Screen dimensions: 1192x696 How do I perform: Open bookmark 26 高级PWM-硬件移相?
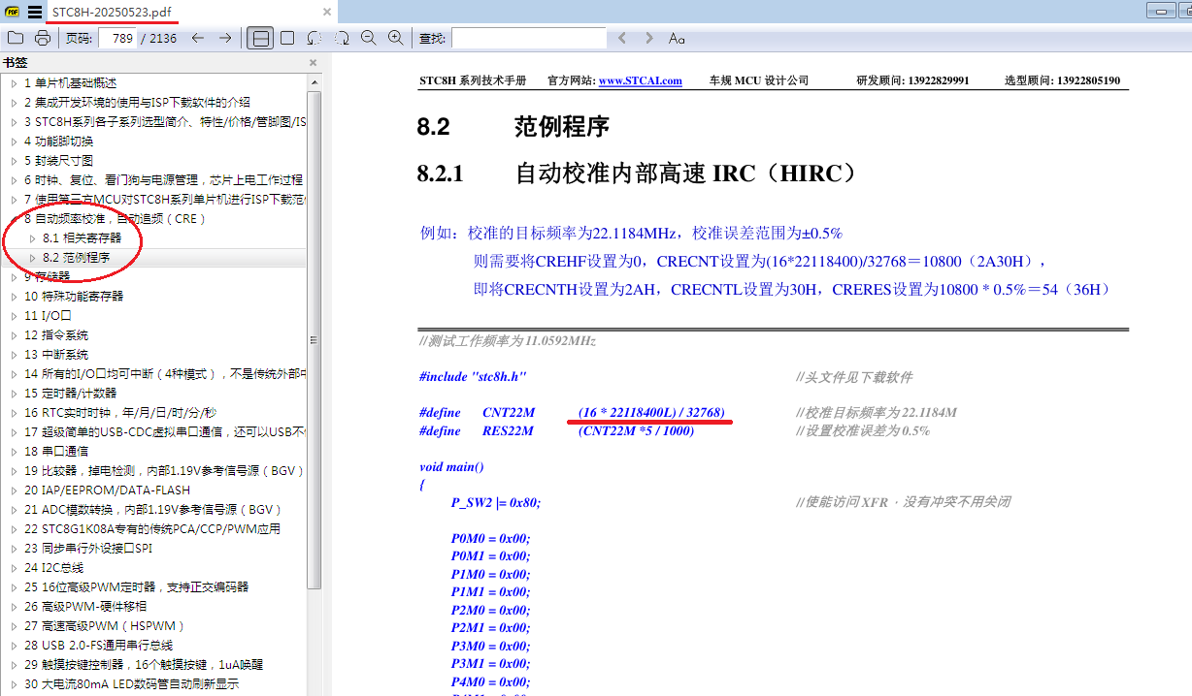pos(85,606)
